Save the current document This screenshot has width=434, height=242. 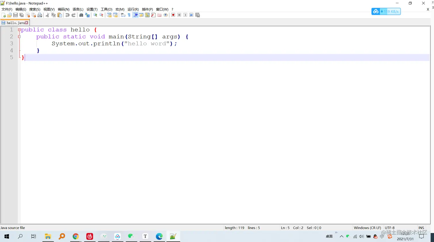pos(15,15)
